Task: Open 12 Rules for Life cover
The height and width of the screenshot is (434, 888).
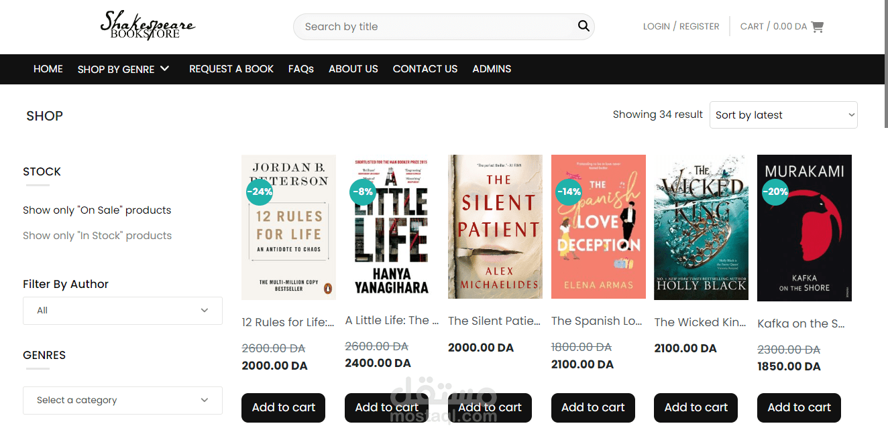Action: [x=288, y=227]
